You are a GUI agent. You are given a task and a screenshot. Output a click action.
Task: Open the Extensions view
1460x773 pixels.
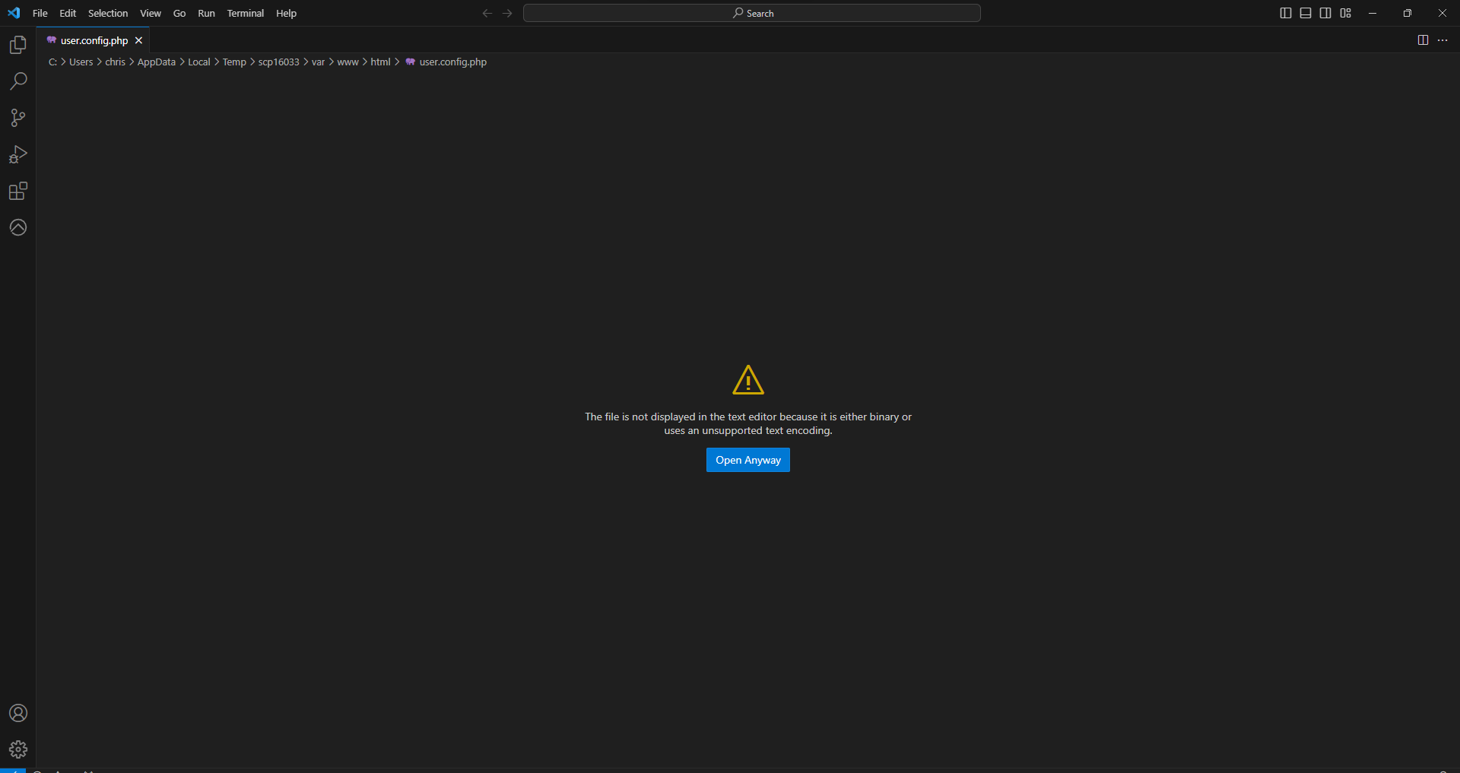[x=18, y=191]
